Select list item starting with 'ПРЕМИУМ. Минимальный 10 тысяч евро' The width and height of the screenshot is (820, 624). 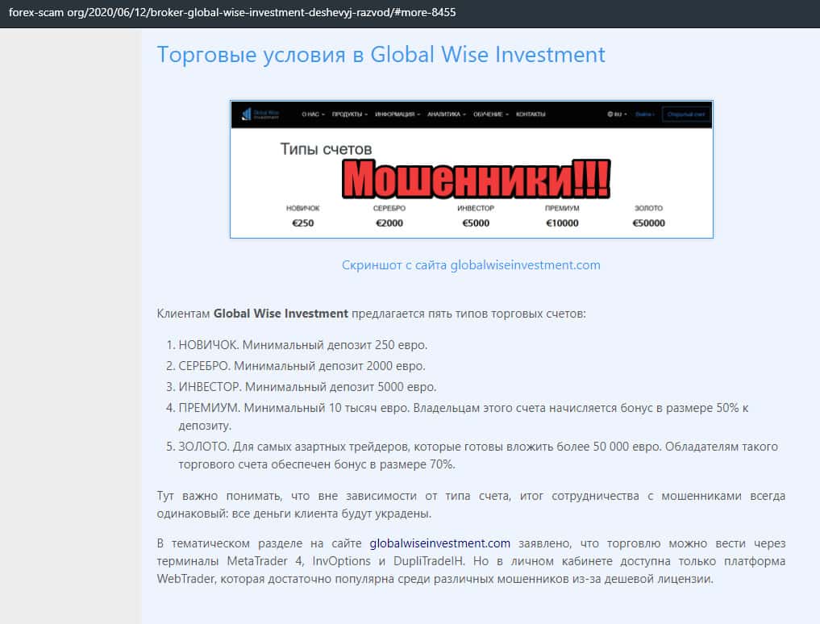coord(464,417)
